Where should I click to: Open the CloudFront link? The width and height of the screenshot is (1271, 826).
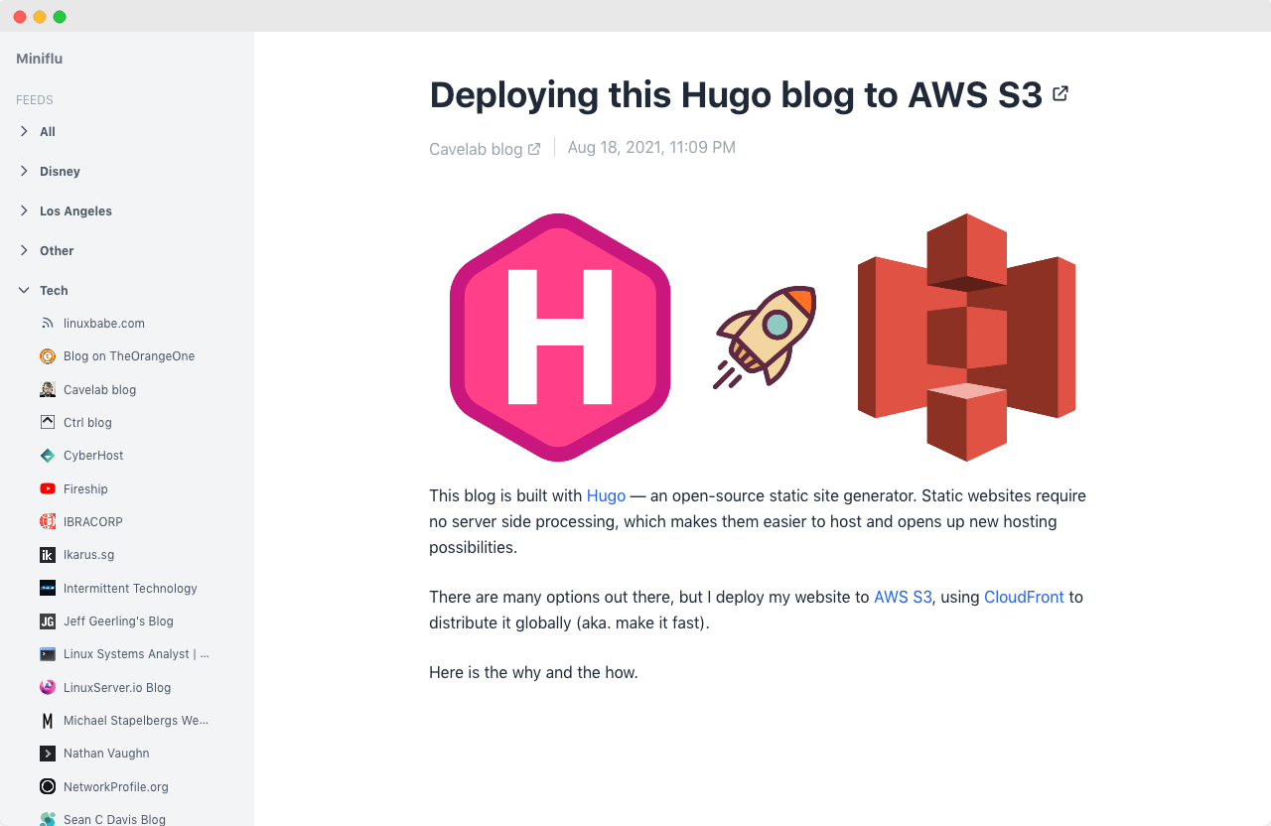1024,597
